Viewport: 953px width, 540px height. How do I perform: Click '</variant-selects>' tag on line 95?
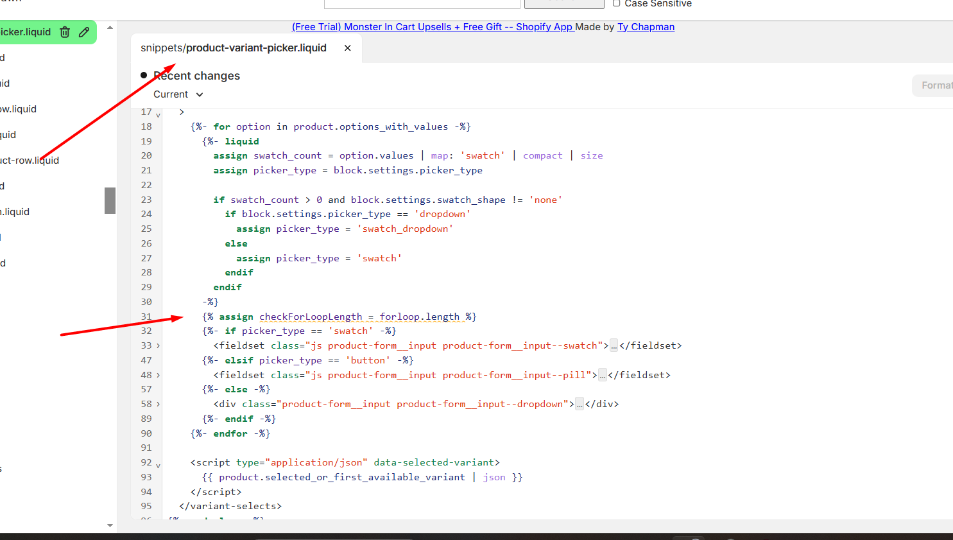pos(230,506)
